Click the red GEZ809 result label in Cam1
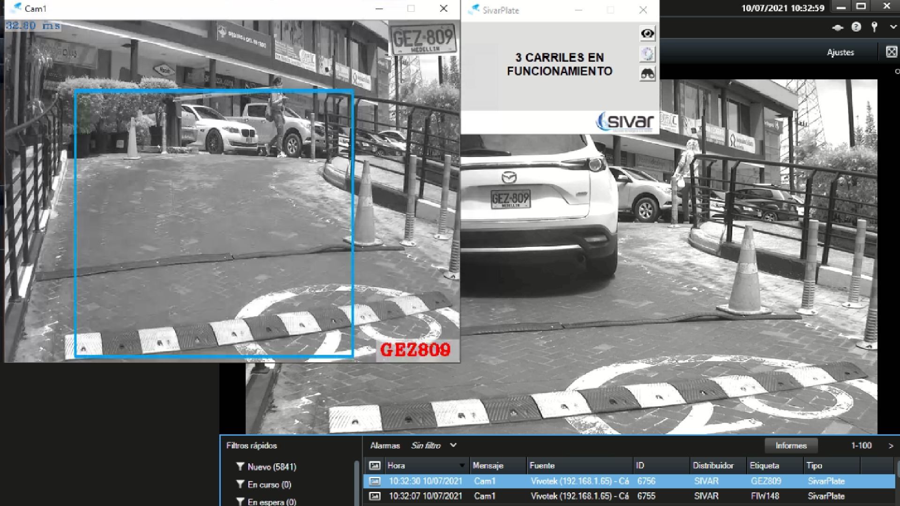This screenshot has height=506, width=900. pyautogui.click(x=415, y=350)
